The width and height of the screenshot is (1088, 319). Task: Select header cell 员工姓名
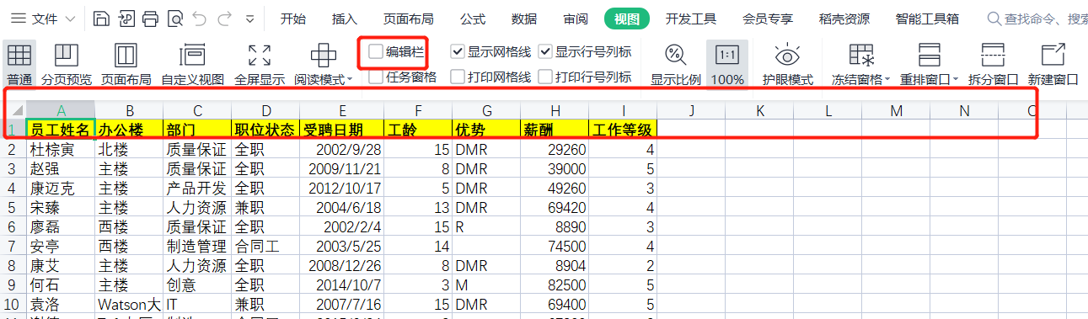tap(61, 129)
